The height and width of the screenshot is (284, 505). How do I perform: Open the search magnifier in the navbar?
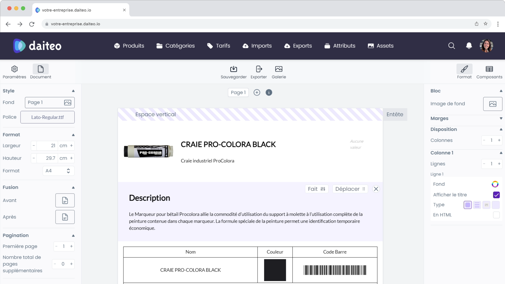pyautogui.click(x=452, y=45)
